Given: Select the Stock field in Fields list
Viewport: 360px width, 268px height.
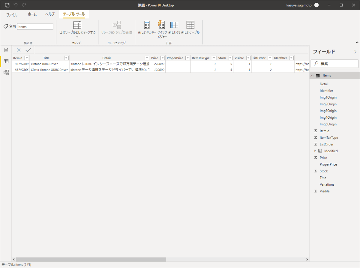Looking at the screenshot, I should 324,171.
